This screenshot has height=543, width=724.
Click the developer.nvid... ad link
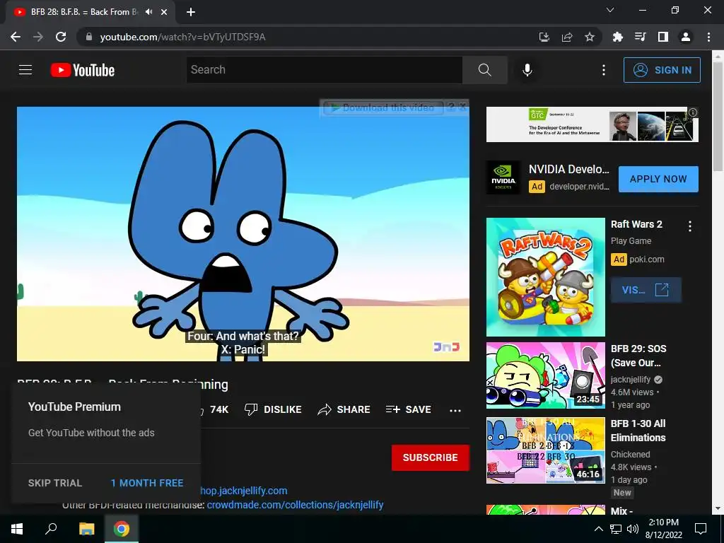point(579,187)
